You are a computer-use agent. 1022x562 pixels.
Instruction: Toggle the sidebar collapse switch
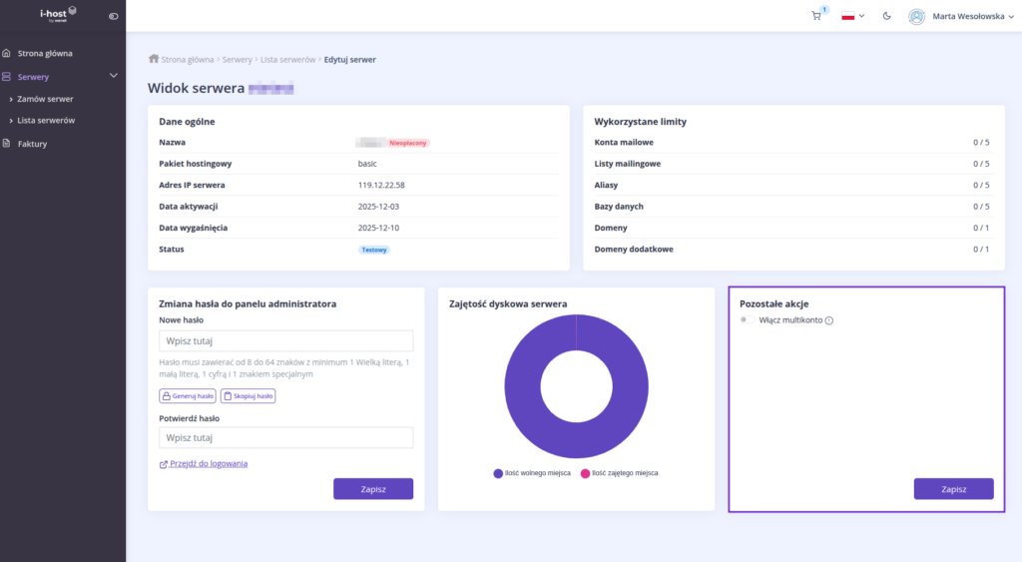[113, 16]
